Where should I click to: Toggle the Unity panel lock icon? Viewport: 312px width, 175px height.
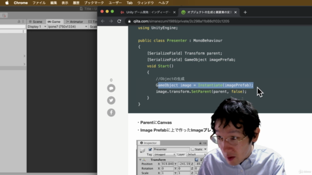[19, 21]
